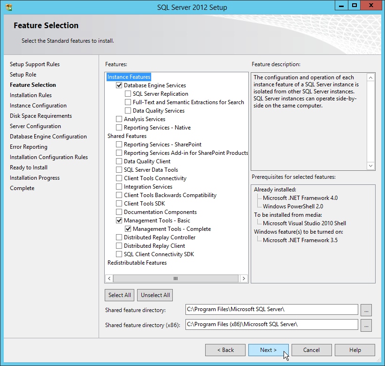Select Redistributable Features tree node
Image resolution: width=385 pixels, height=366 pixels.
pyautogui.click(x=137, y=263)
